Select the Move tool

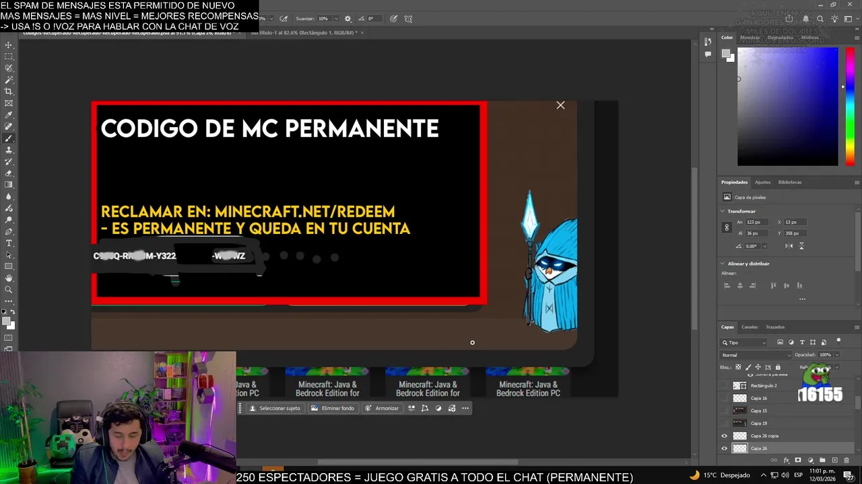9,46
